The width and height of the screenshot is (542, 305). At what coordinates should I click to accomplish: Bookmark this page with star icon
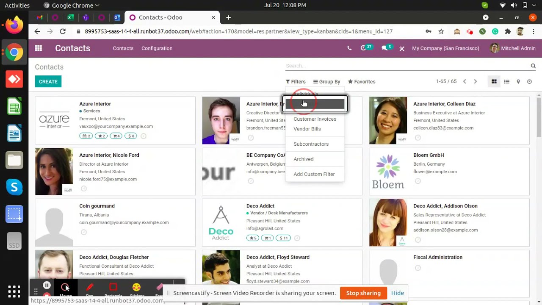(x=441, y=31)
